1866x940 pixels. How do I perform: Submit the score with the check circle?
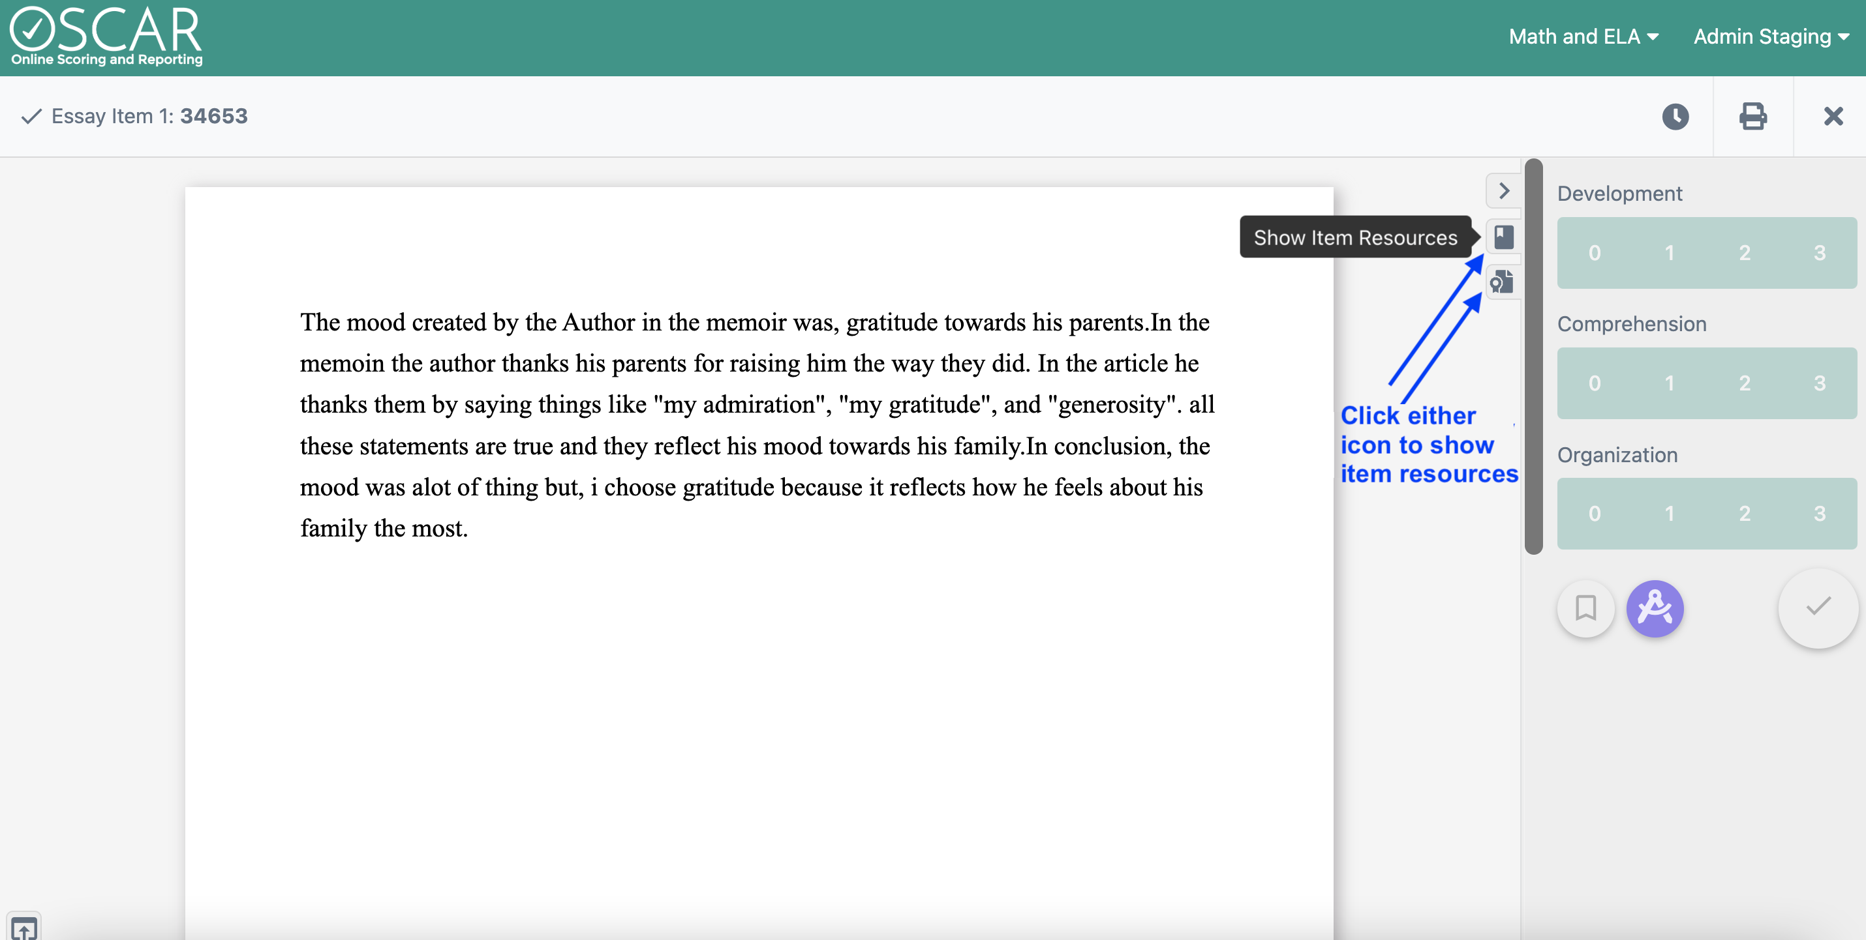pyautogui.click(x=1818, y=609)
